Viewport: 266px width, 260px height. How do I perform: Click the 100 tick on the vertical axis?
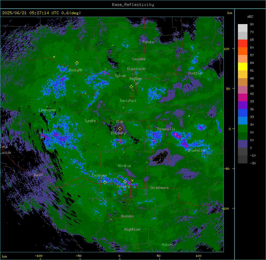[227, 49]
